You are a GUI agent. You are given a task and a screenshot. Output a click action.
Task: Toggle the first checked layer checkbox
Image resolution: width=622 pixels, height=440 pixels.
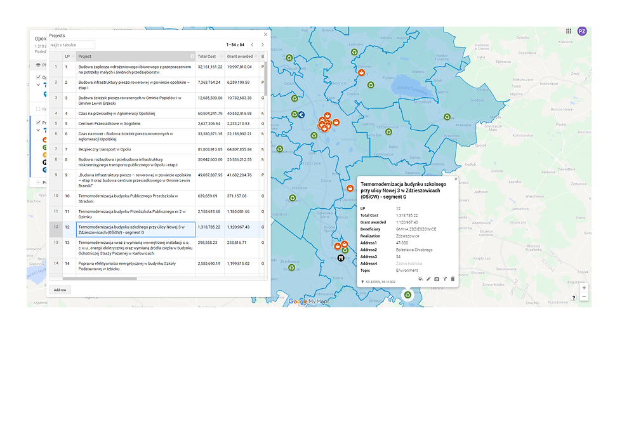tap(38, 77)
